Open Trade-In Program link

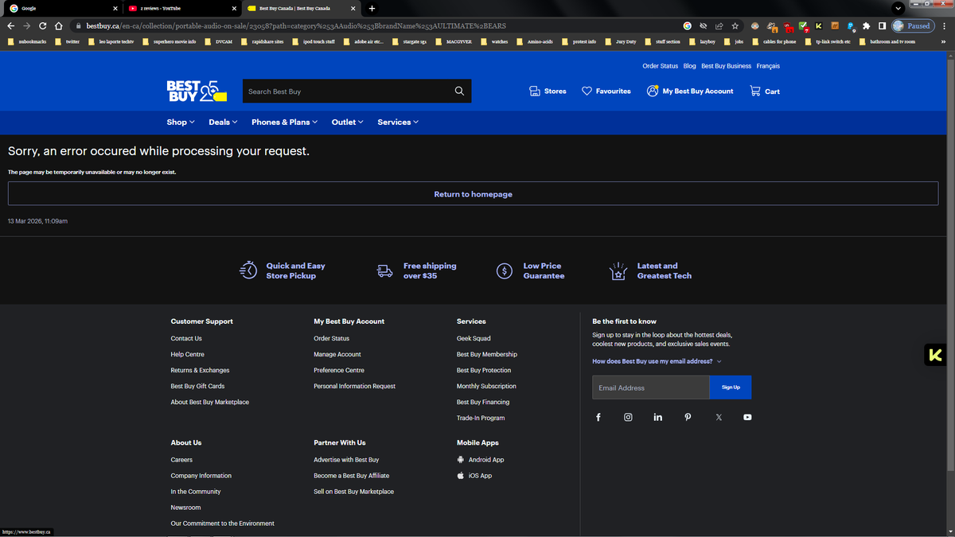tap(481, 418)
